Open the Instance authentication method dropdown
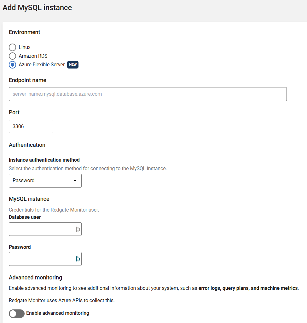This screenshot has height=323, width=307. point(45,181)
